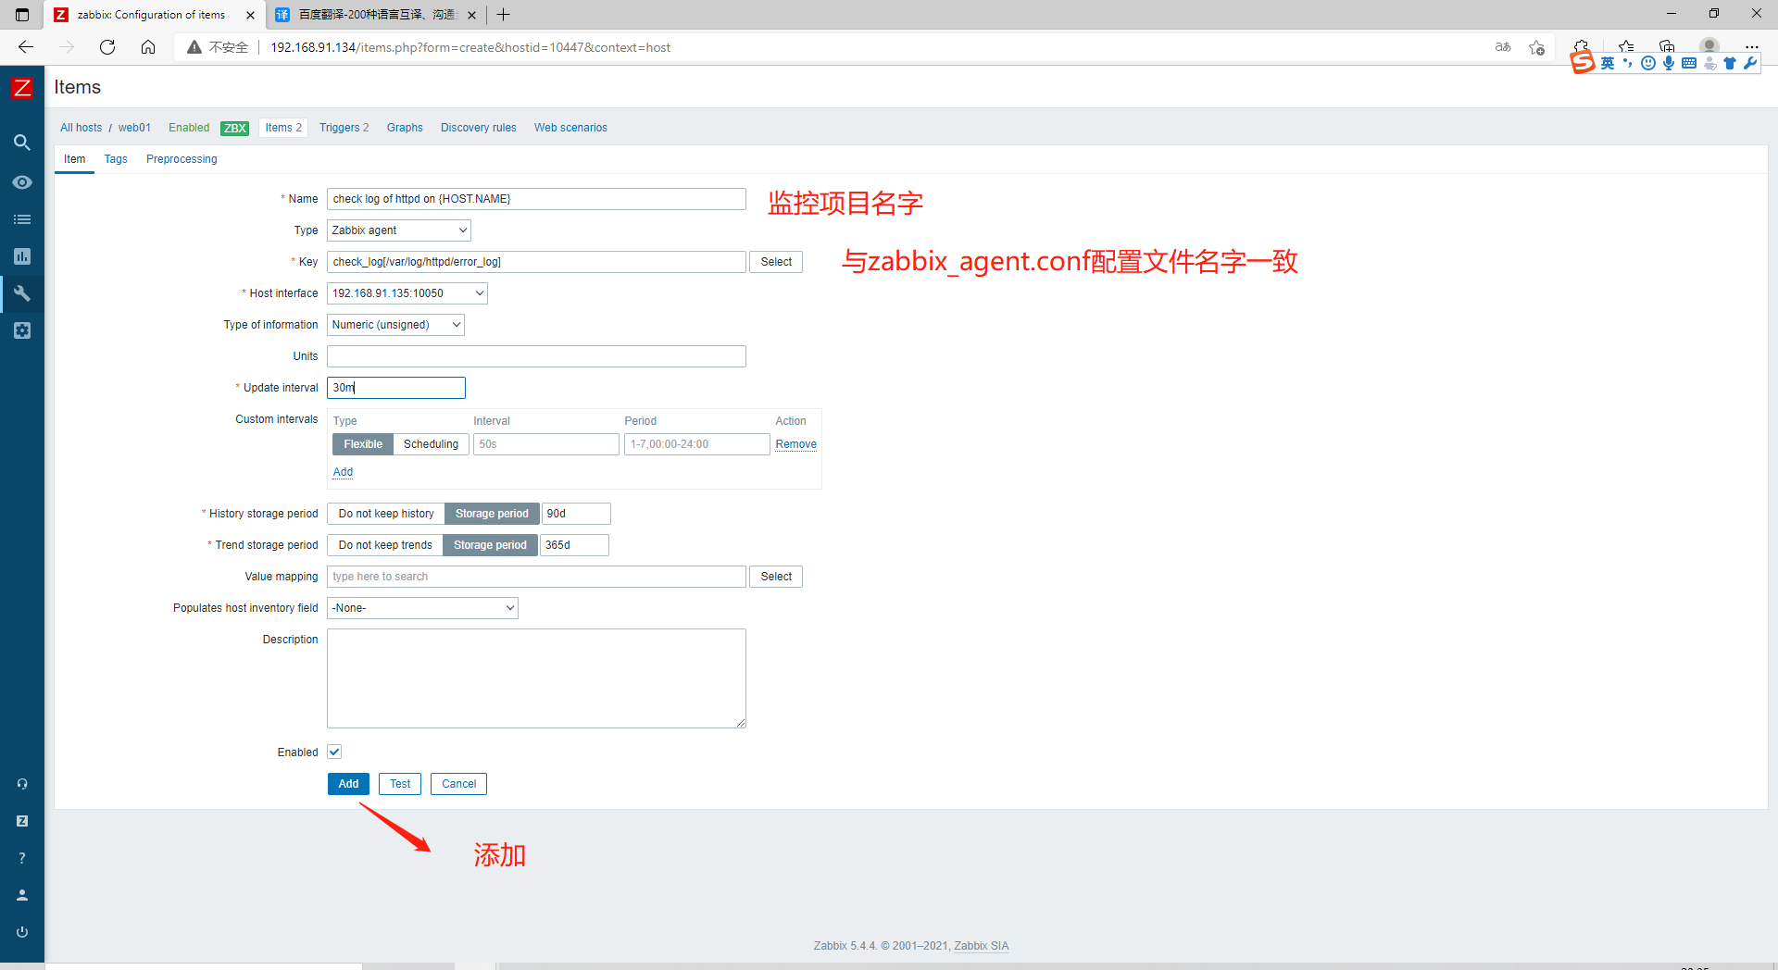This screenshot has width=1778, height=970.
Task: Click the Cancel button
Action: [458, 784]
